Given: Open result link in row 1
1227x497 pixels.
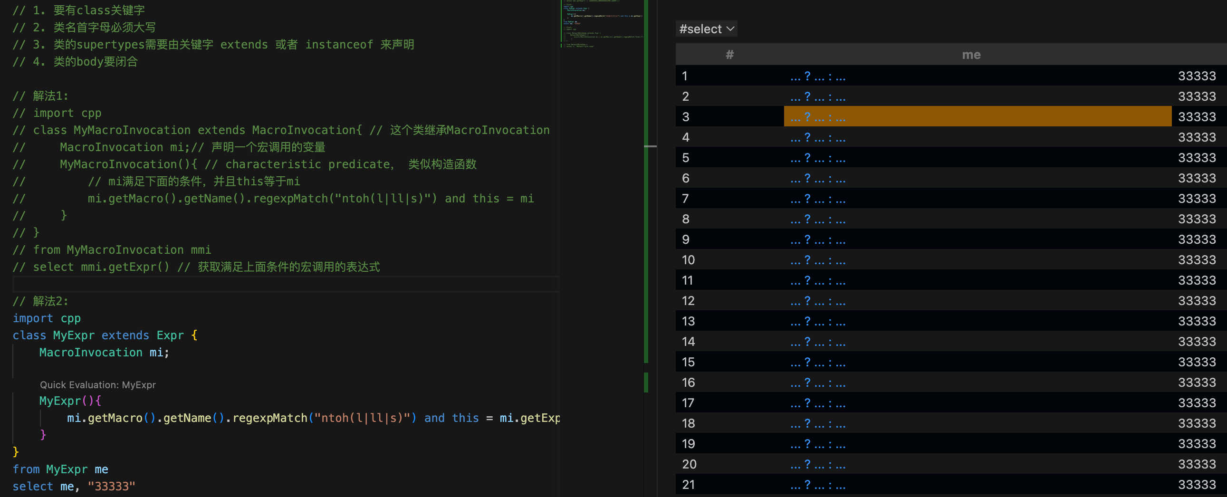Looking at the screenshot, I should tap(817, 76).
